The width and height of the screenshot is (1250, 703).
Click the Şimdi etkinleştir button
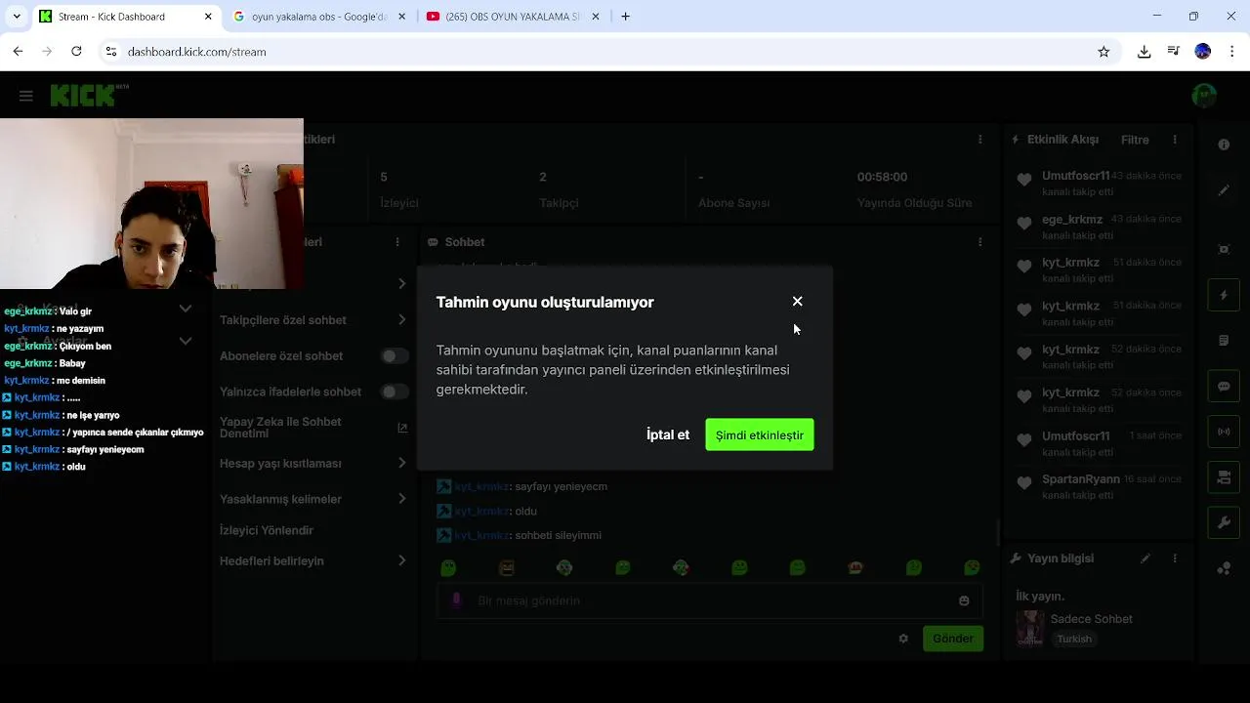(x=759, y=435)
